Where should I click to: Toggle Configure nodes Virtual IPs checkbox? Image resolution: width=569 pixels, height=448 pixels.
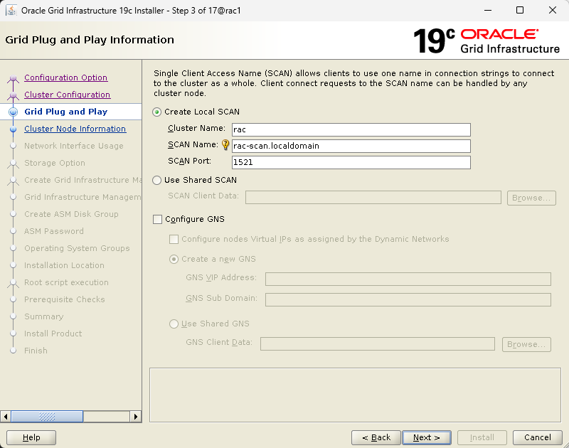[174, 240]
